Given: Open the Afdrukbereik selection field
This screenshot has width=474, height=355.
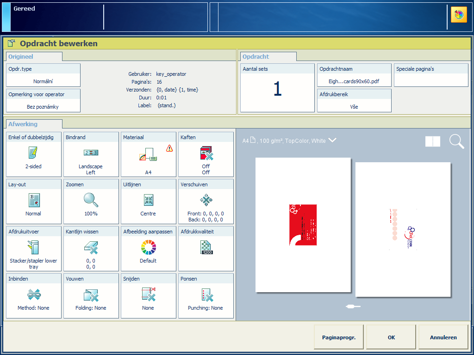Looking at the screenshot, I should point(354,101).
